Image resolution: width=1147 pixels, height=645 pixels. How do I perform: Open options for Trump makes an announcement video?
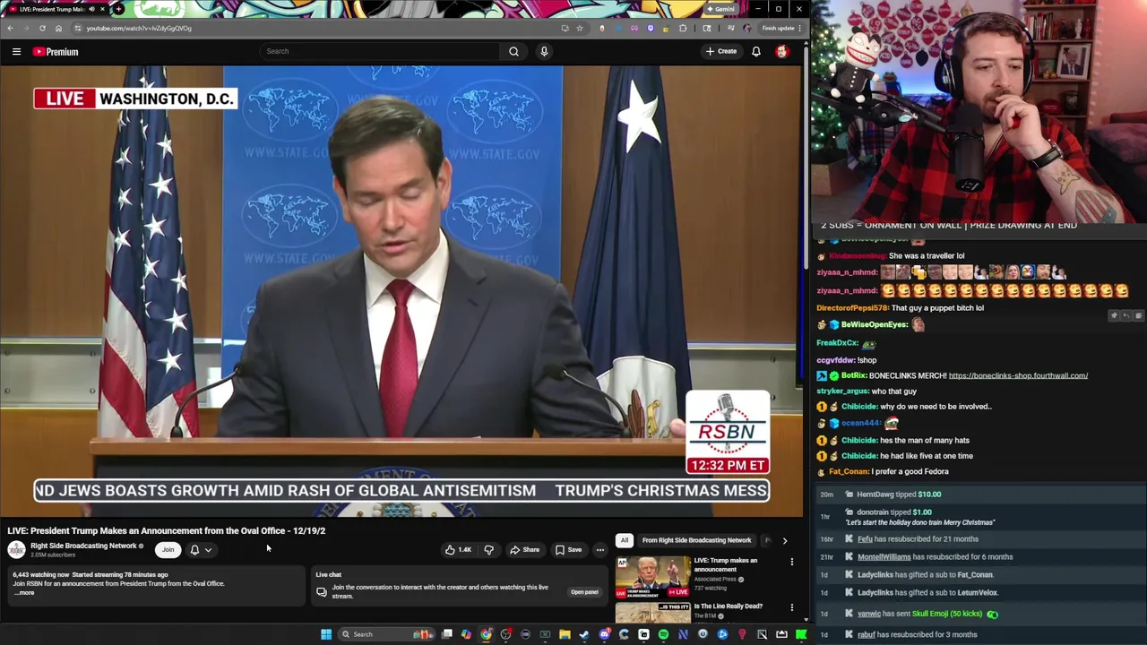pos(791,562)
